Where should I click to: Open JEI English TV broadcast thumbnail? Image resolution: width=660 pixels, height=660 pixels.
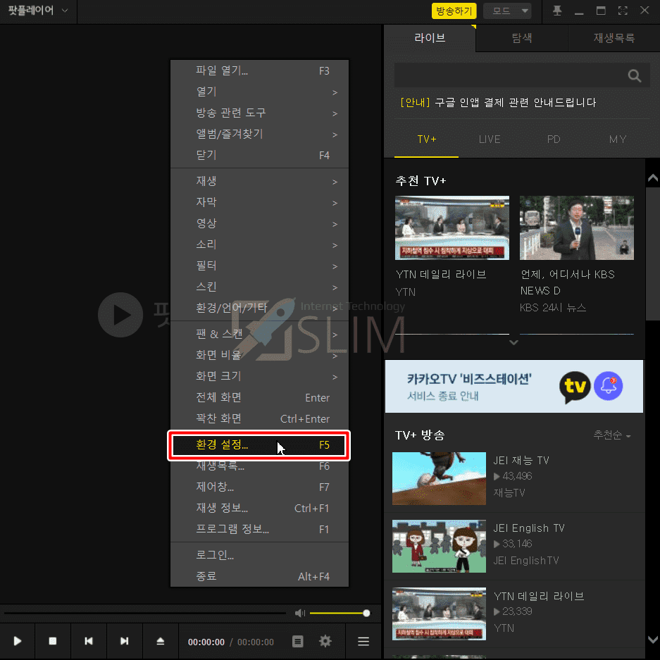tap(439, 547)
